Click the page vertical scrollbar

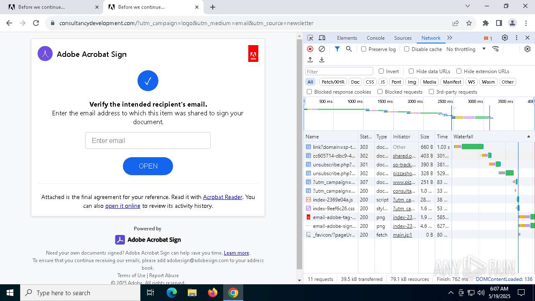(x=299, y=155)
